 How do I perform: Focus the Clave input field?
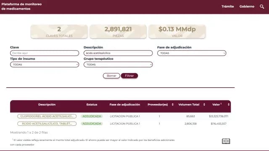(x=45, y=53)
